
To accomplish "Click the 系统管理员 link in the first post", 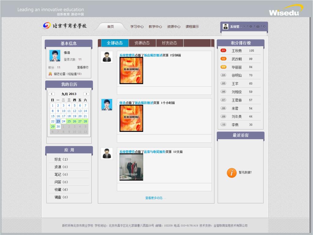I will pos(127,55).
